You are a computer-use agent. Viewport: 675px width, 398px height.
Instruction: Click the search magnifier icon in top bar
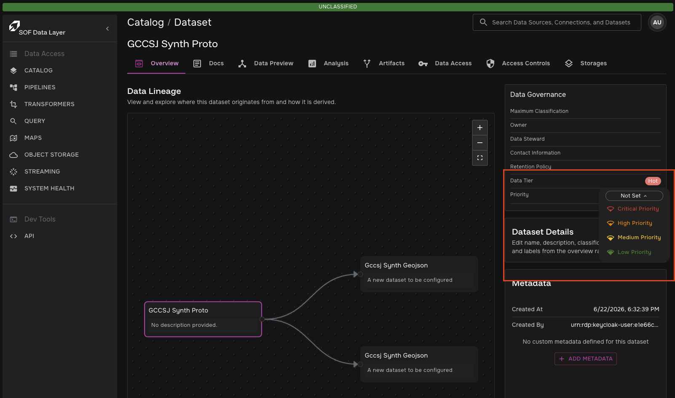(x=483, y=22)
